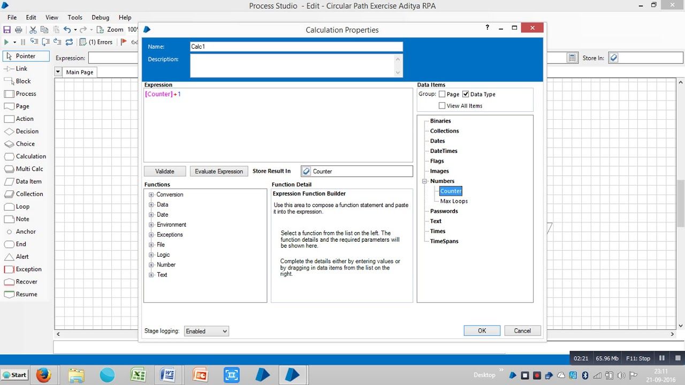The height and width of the screenshot is (385, 685).
Task: Untick the Data Type group checkbox
Action: coord(466,94)
